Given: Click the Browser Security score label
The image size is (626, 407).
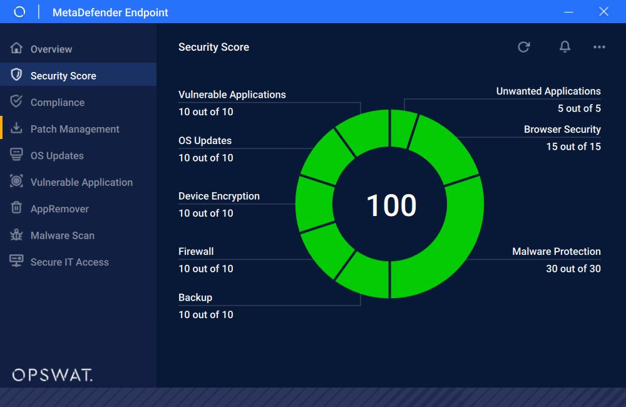Looking at the screenshot, I should tap(562, 130).
